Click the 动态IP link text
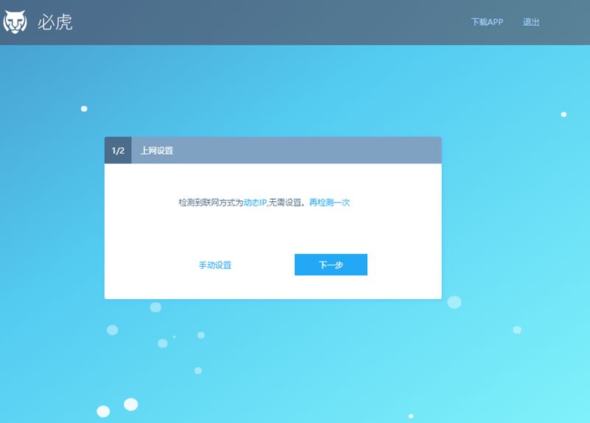 (x=255, y=203)
